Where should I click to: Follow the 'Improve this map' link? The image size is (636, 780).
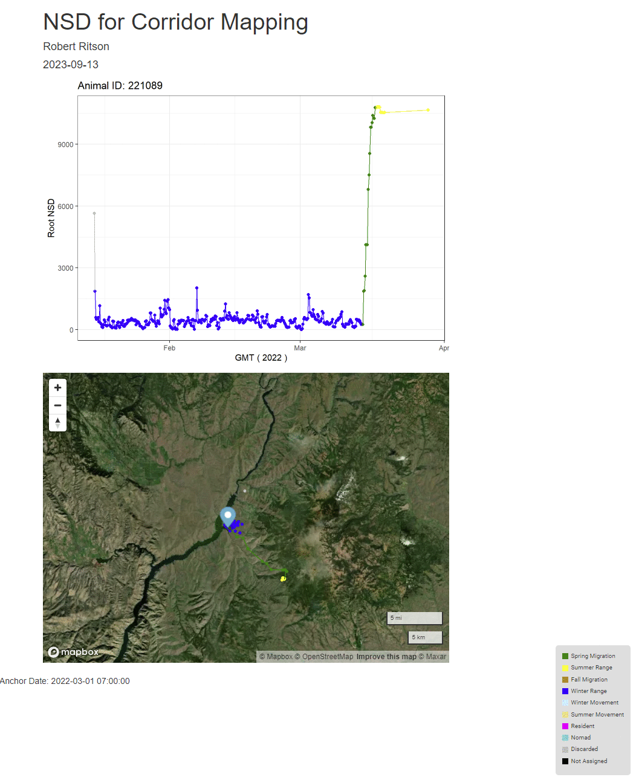(x=386, y=657)
